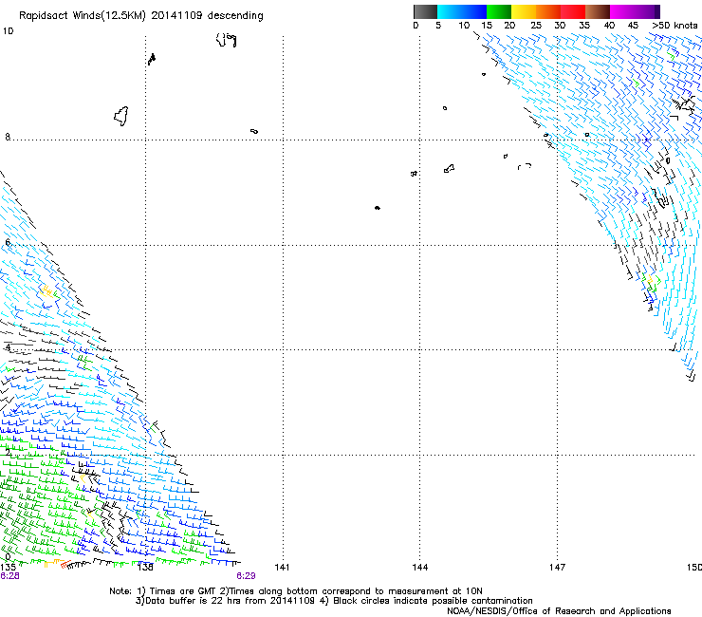Click the cyan-blue 5-15 knots legend segment
702x617 pixels.
[462, 11]
